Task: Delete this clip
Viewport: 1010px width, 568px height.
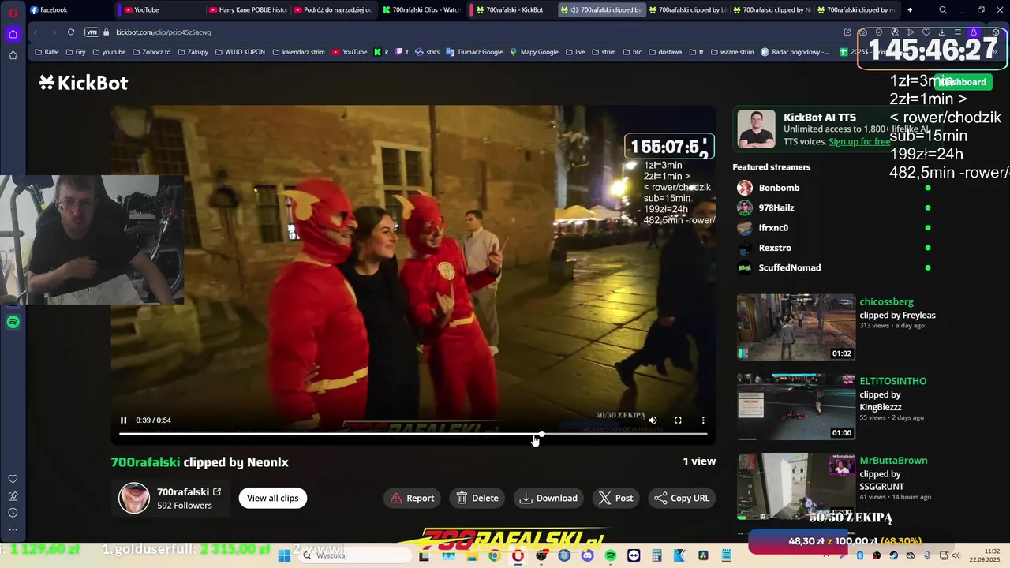Action: click(477, 498)
